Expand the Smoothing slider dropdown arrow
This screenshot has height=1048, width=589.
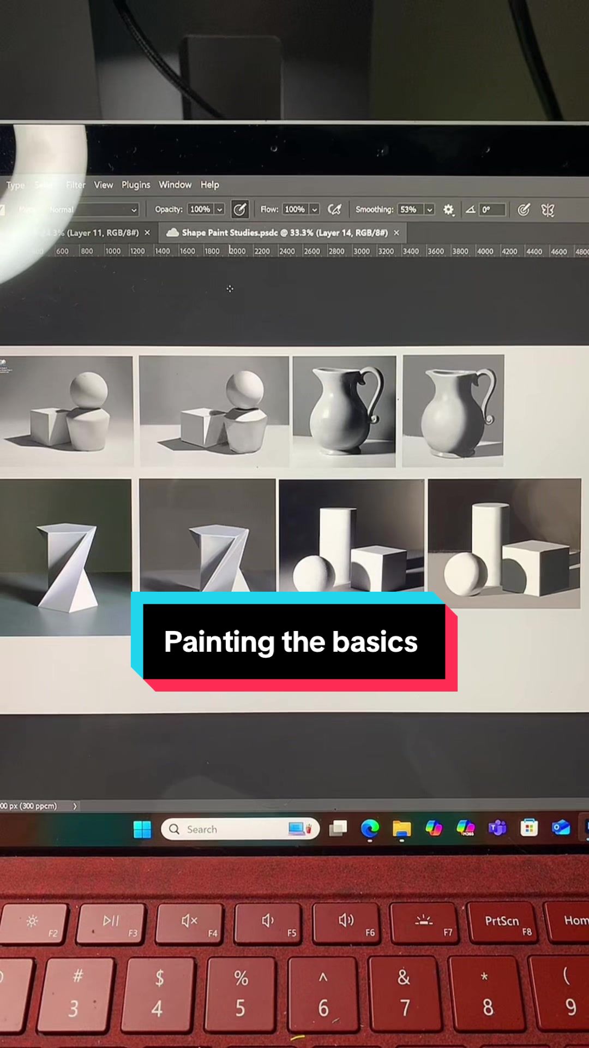coord(429,210)
